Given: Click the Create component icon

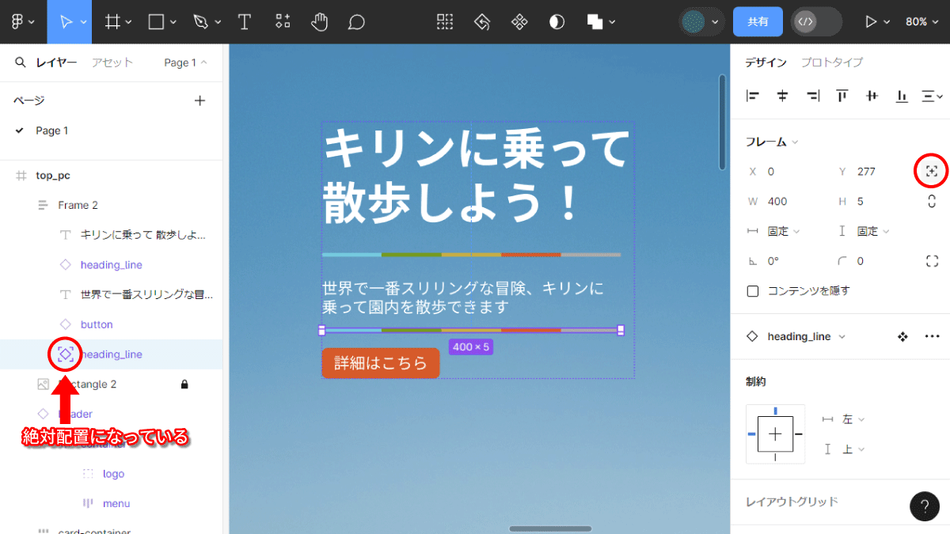Looking at the screenshot, I should click(x=519, y=22).
